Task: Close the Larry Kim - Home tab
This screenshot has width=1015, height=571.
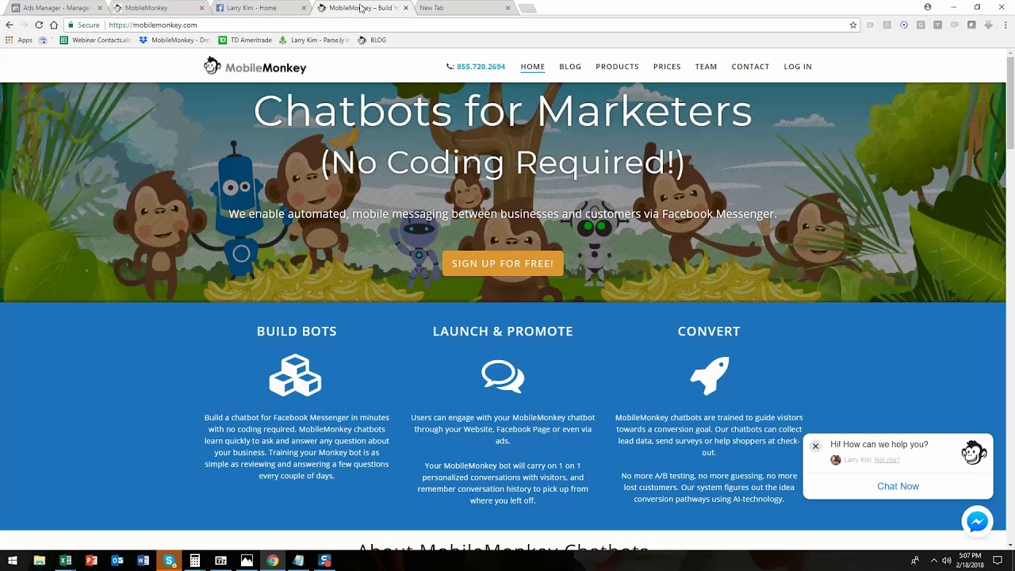Action: (304, 8)
